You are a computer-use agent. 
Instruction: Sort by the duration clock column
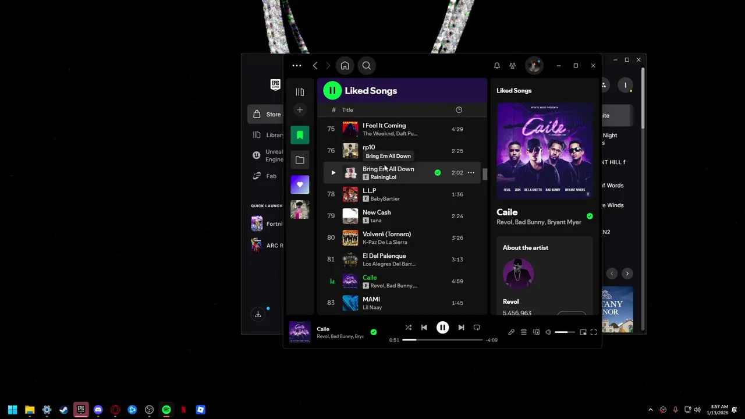[x=459, y=110]
